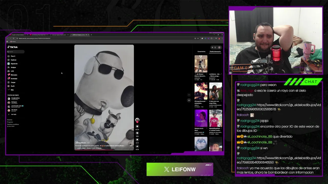
Task: Open browser apps grid icon
Action: [7, 41]
